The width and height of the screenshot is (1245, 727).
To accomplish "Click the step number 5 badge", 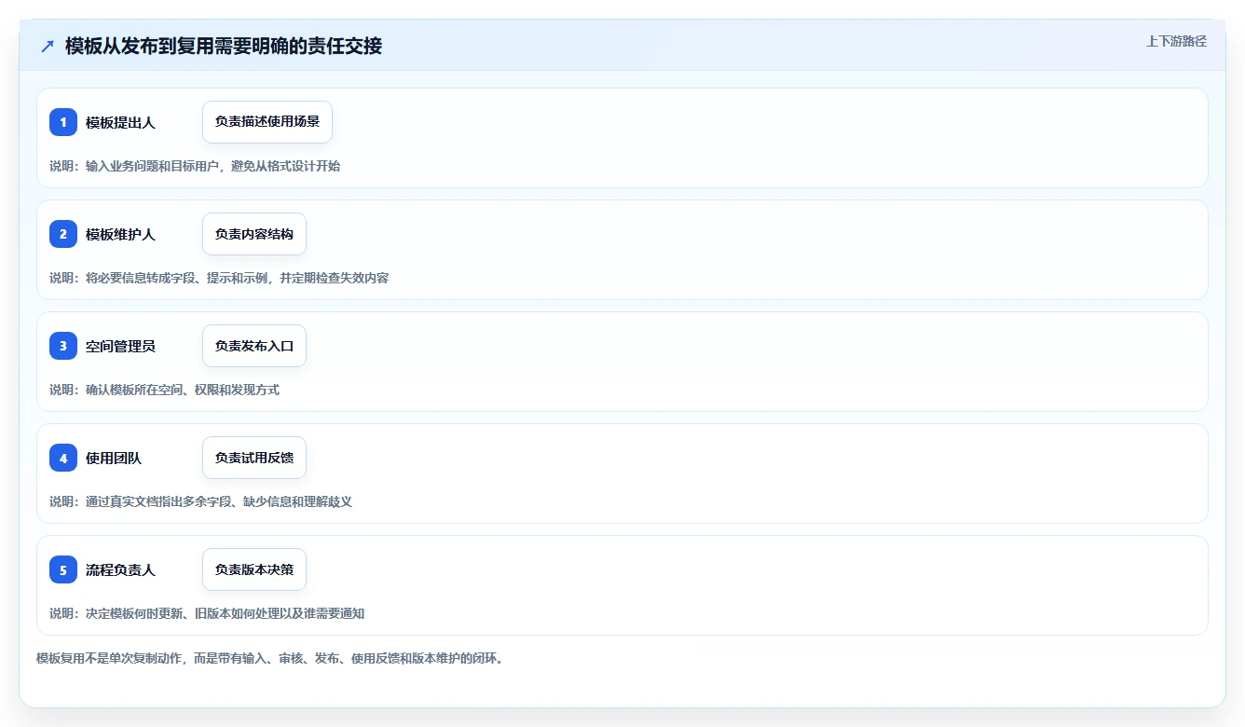I will [x=63, y=569].
